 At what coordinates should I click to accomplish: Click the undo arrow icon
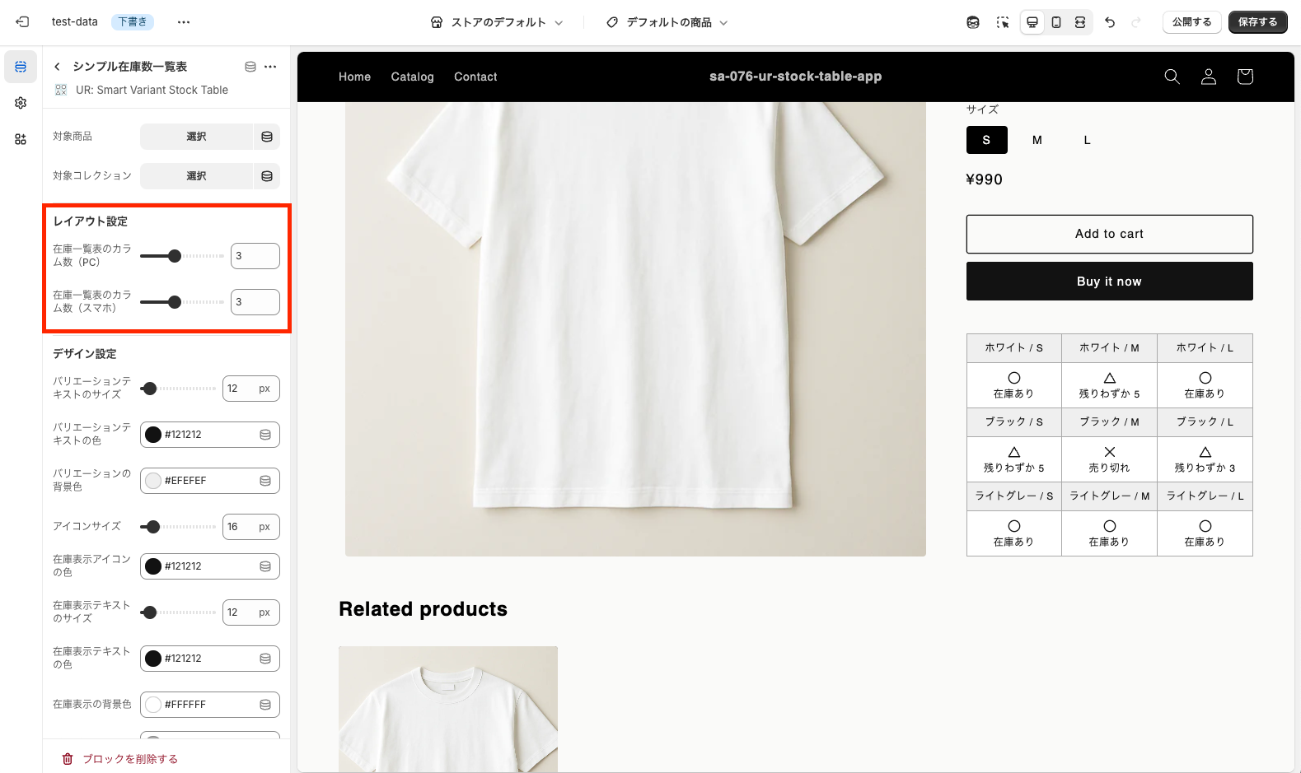click(1110, 22)
